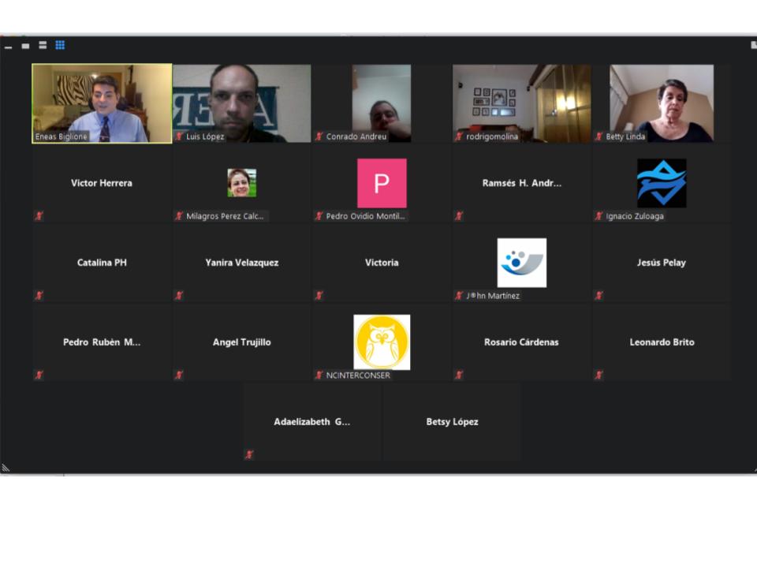Click the Yanira Velazquez name tile

pyautogui.click(x=241, y=263)
